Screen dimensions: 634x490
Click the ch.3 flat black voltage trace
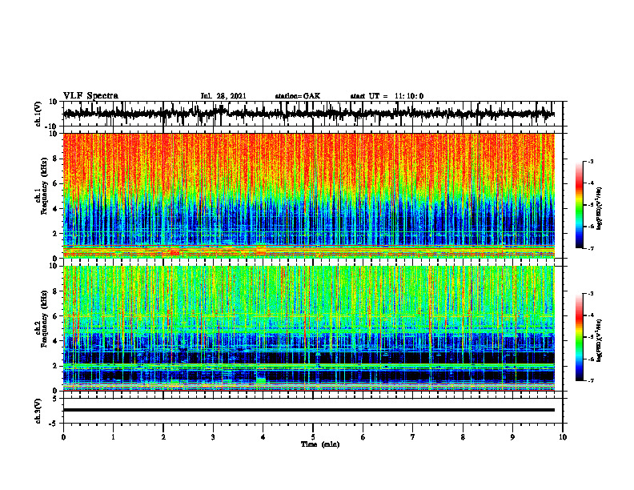tap(309, 410)
